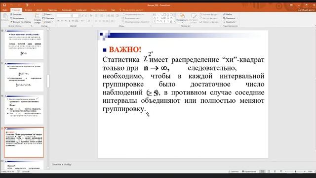The height and width of the screenshot is (178, 316).
Task: Open the Рецензирование ribbon tab
Action: point(99,10)
